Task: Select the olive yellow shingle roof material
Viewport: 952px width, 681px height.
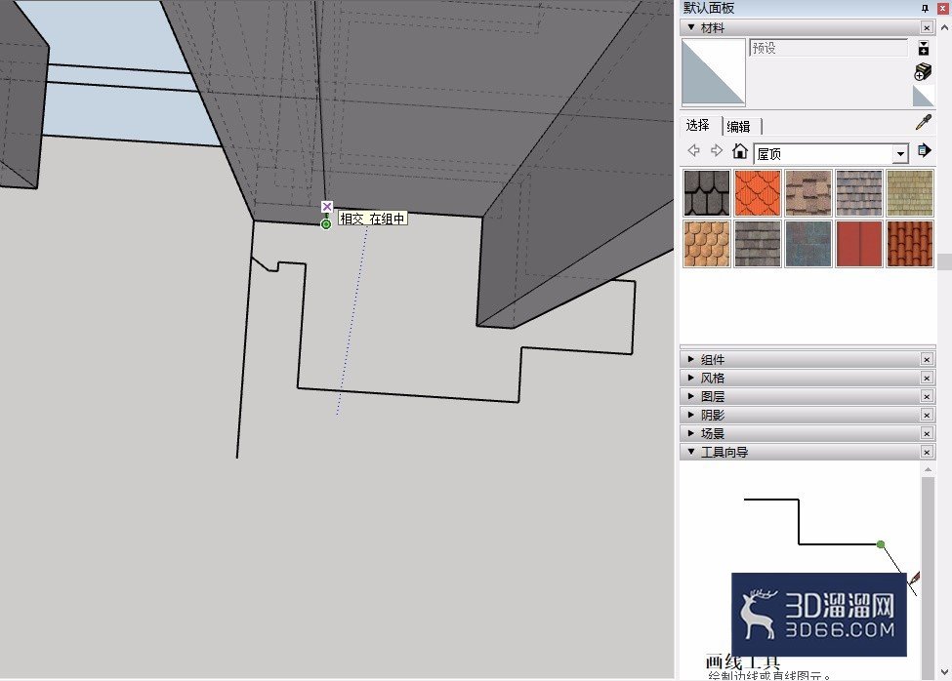Action: tap(909, 193)
